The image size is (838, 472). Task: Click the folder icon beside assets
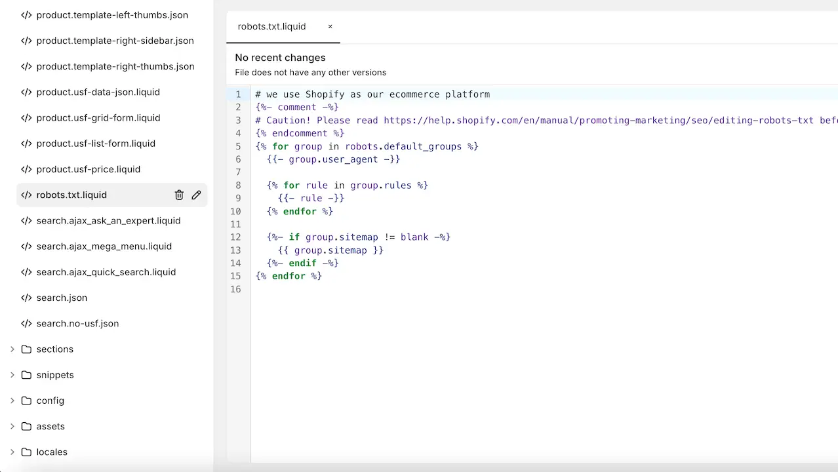[26, 426]
